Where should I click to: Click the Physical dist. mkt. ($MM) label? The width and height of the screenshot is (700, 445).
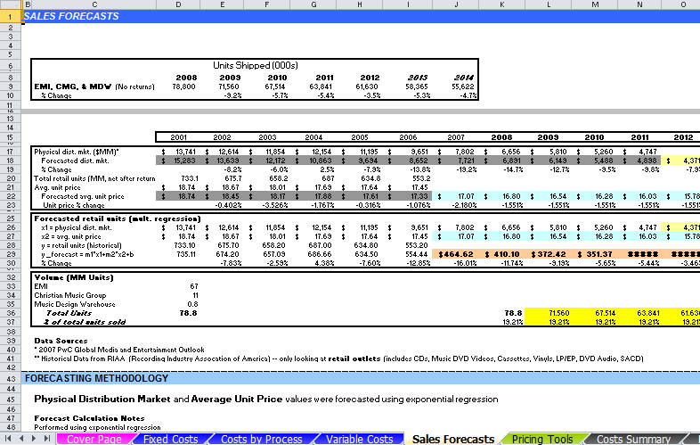click(x=77, y=152)
